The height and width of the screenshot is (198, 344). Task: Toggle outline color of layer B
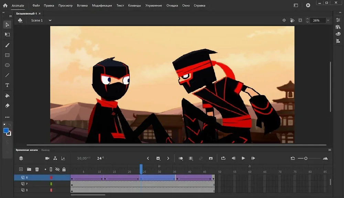coord(51,190)
